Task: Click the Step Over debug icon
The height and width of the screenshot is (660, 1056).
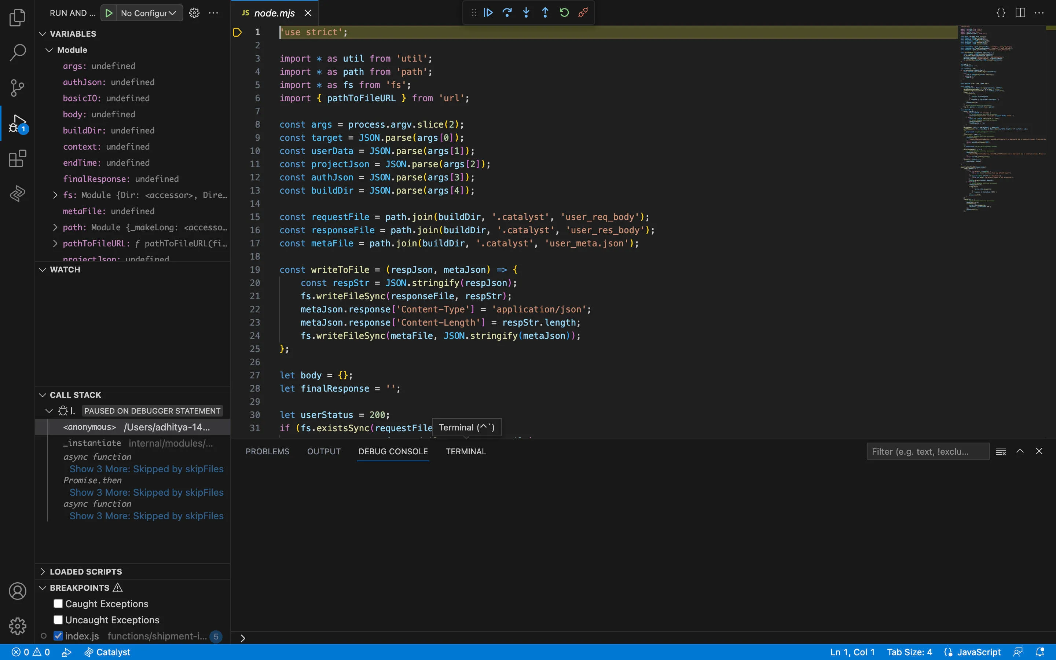Action: (x=507, y=13)
